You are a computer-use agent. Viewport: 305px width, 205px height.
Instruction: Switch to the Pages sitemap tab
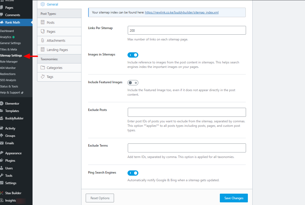pyautogui.click(x=51, y=31)
